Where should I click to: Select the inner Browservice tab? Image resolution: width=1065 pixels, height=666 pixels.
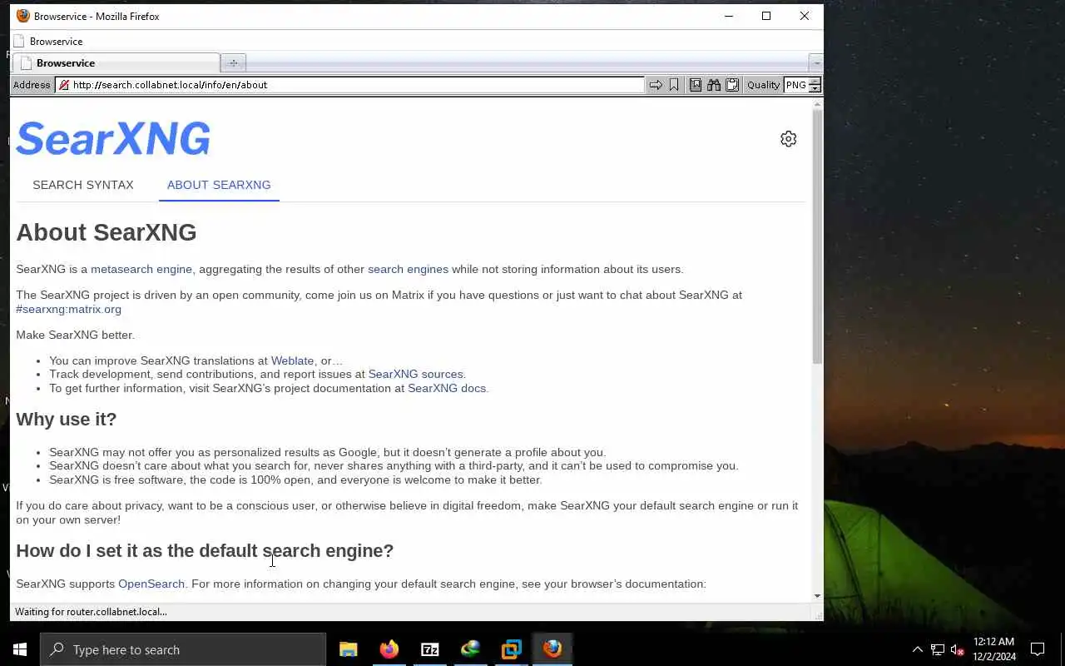pyautogui.click(x=116, y=63)
